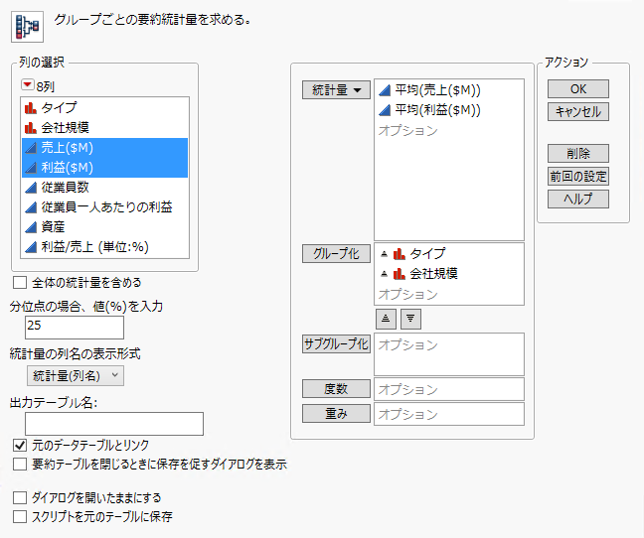Click the sort triangle beside タイプ in the グループ化 list

383,253
